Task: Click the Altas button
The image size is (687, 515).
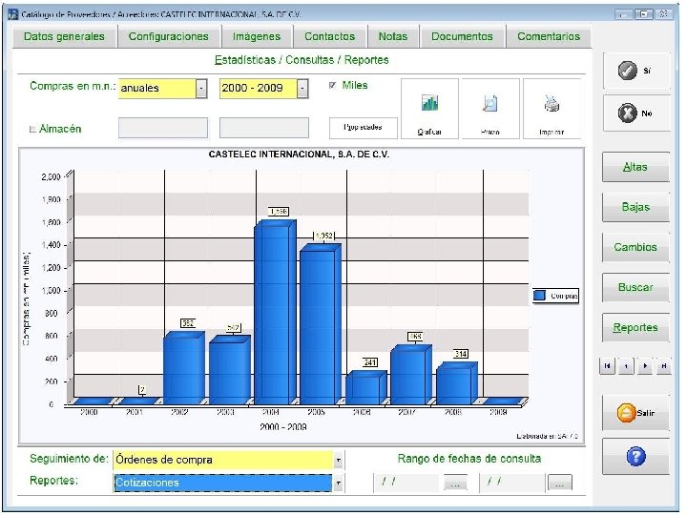Action: pyautogui.click(x=635, y=167)
